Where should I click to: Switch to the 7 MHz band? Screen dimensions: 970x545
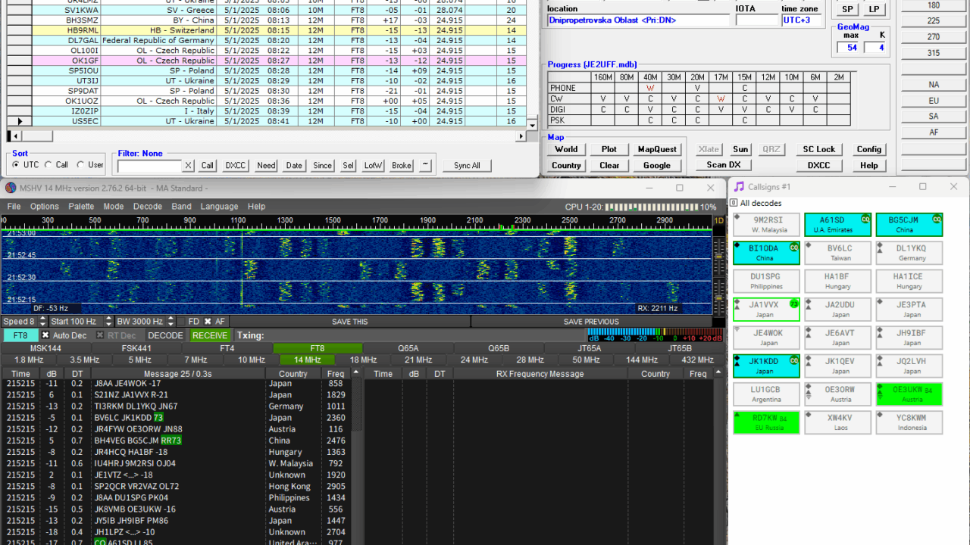click(x=196, y=360)
